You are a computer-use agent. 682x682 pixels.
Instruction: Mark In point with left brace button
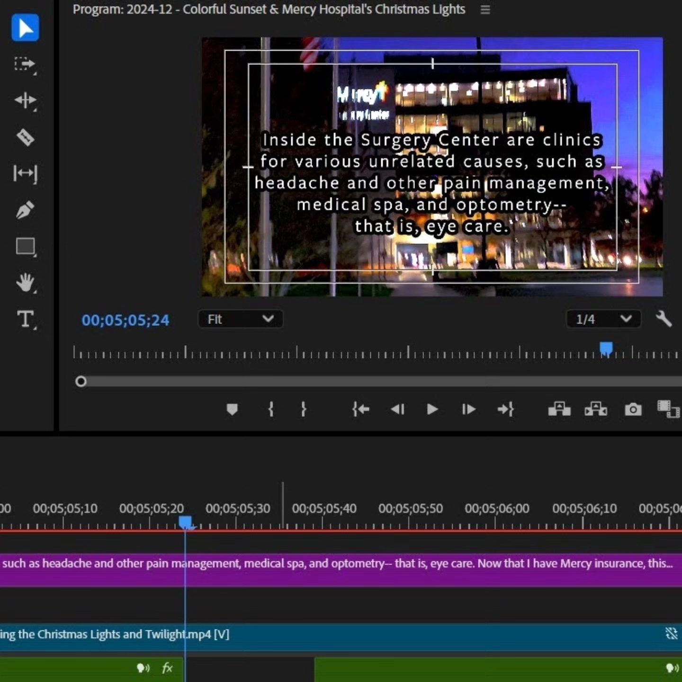(271, 409)
